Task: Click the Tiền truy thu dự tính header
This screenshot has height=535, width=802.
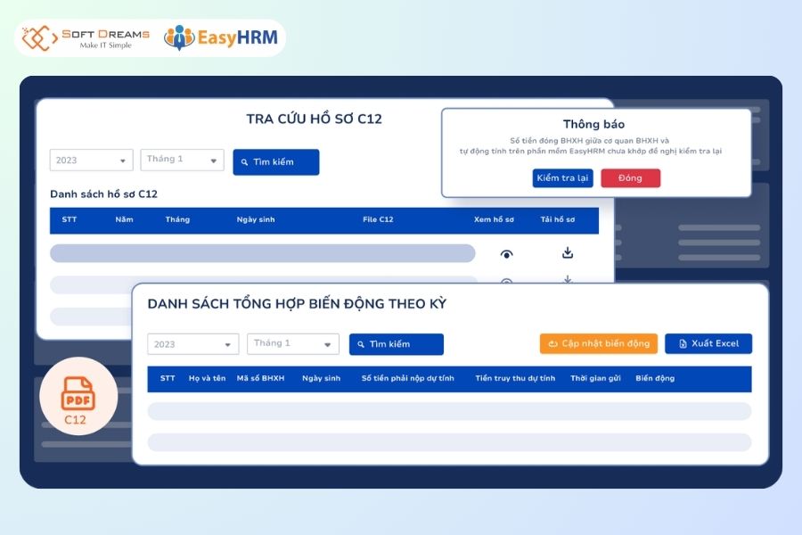Action: (515, 378)
